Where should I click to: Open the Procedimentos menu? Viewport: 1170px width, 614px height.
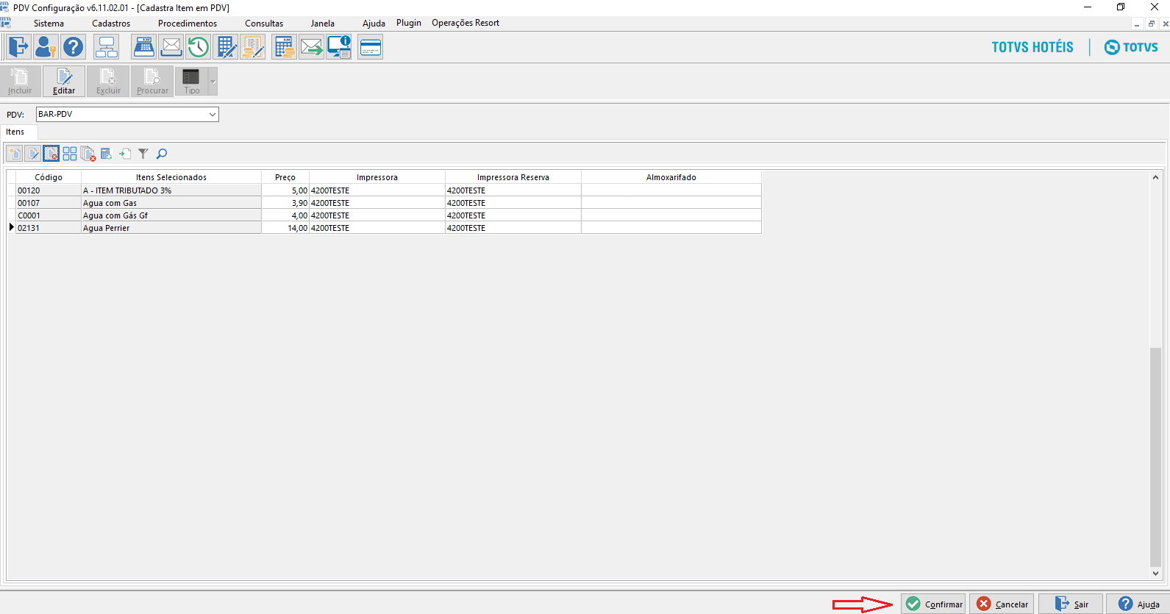coord(188,24)
